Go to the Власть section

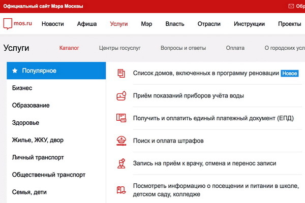coord(175,24)
